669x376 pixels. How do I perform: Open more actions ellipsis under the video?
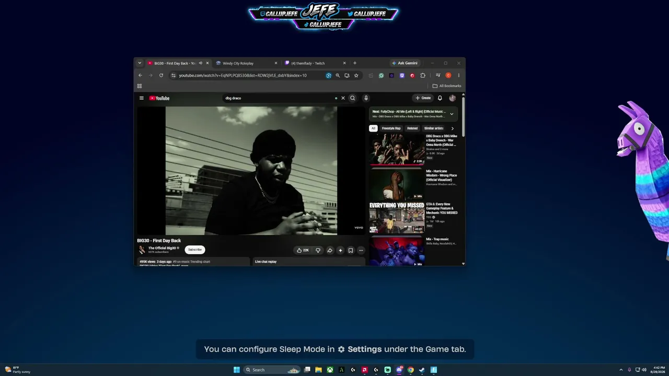pos(361,250)
